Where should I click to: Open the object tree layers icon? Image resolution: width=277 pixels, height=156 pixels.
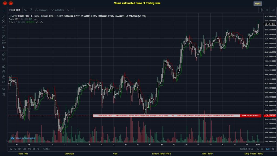tap(4, 89)
